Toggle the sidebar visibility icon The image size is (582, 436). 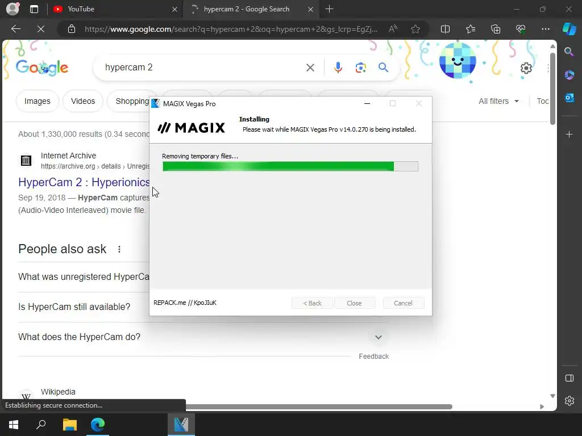click(x=569, y=378)
